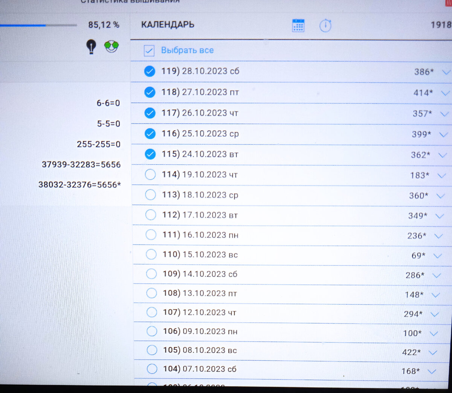Check entry 104) 07.10.2023 сб
The width and height of the screenshot is (452, 393).
pos(152,369)
